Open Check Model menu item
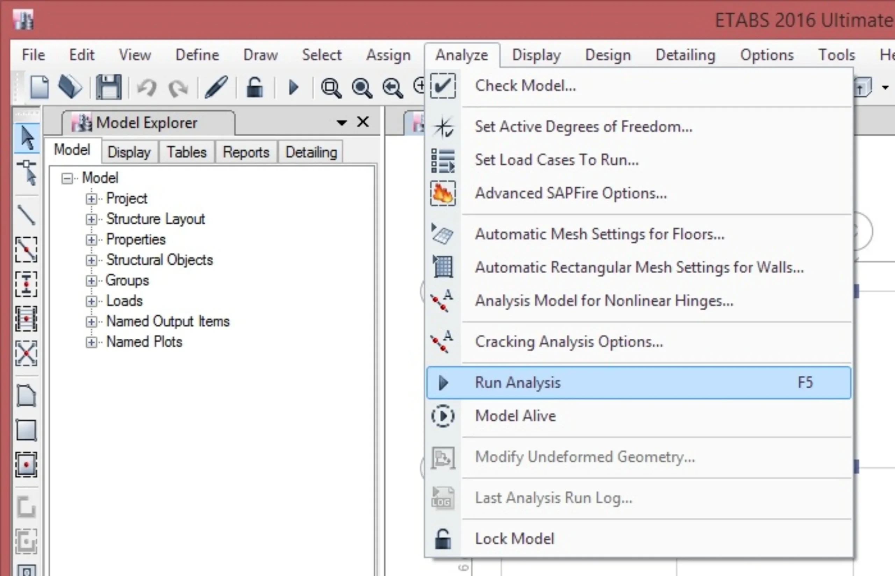This screenshot has height=576, width=895. coord(525,86)
